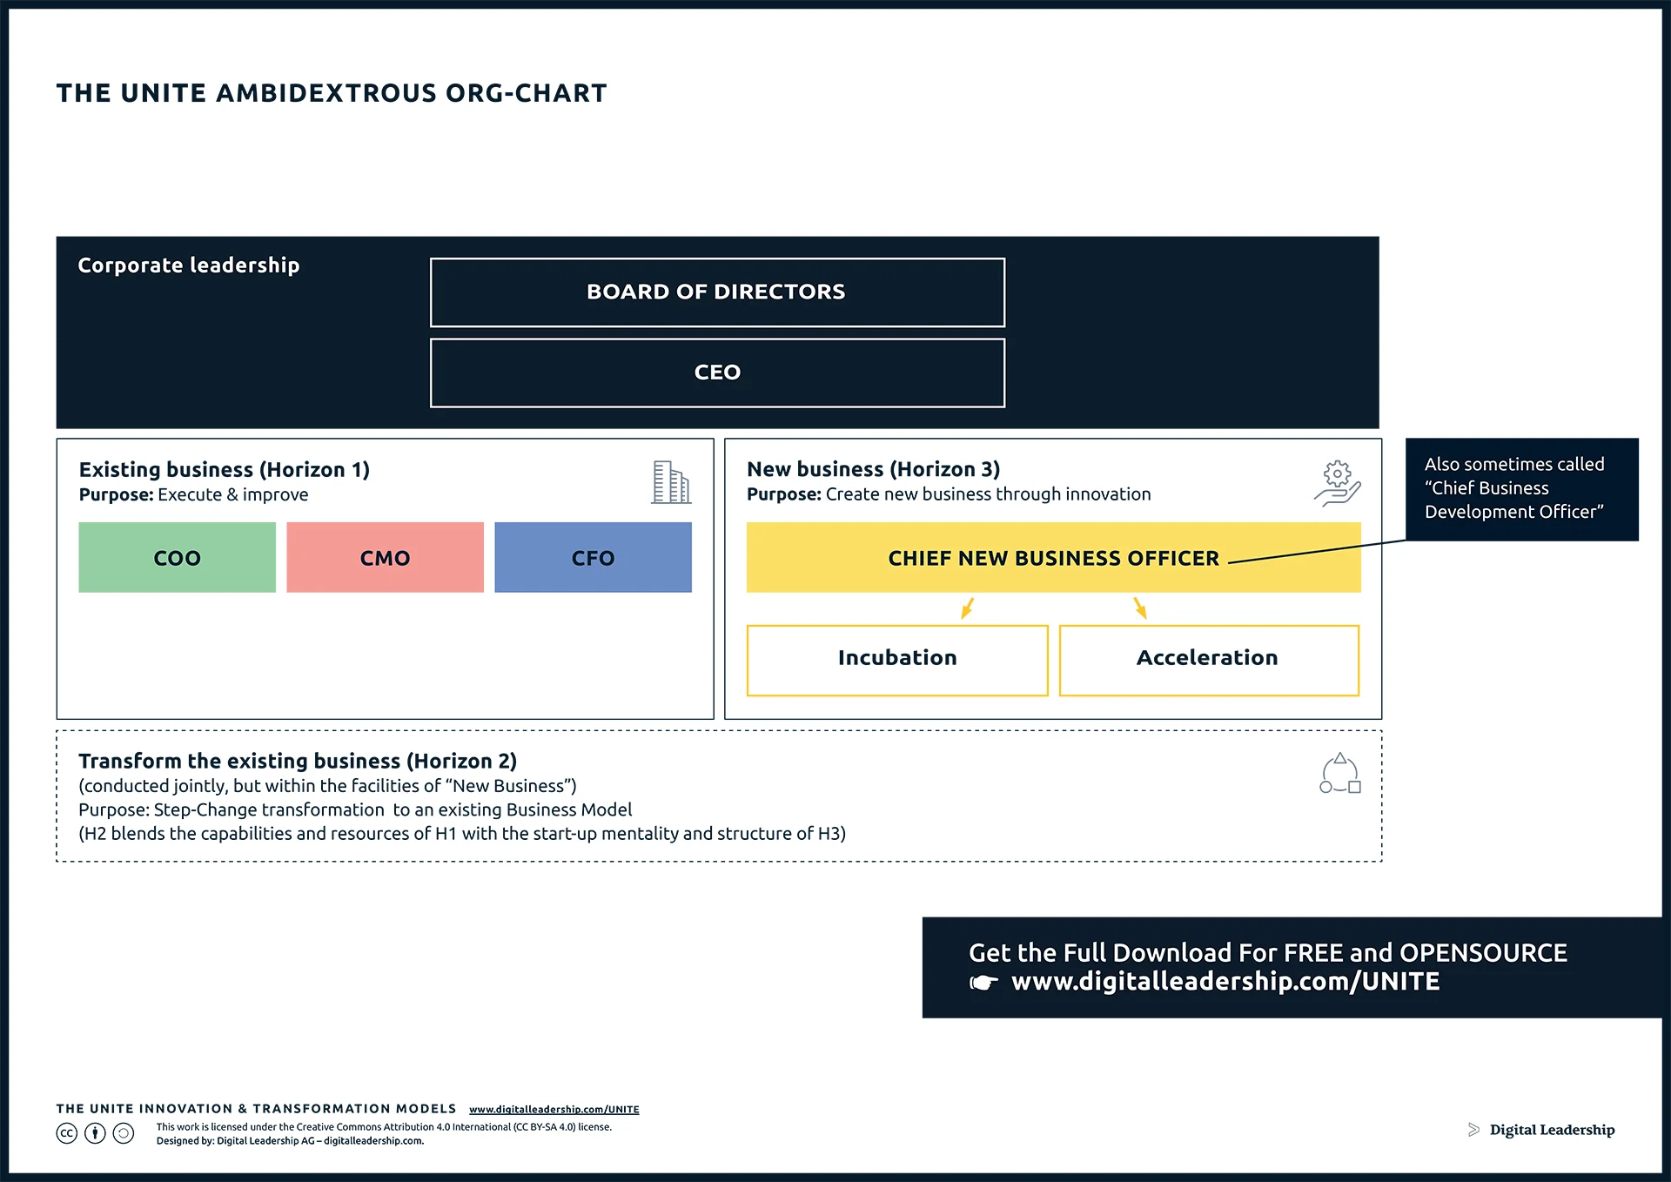Click the right yellow arrow toward Acceleration
The image size is (1671, 1182).
(1140, 608)
